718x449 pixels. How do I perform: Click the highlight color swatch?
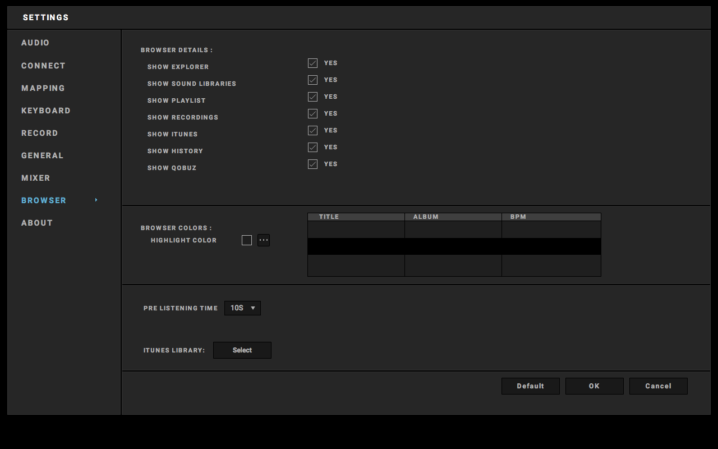[x=246, y=240]
